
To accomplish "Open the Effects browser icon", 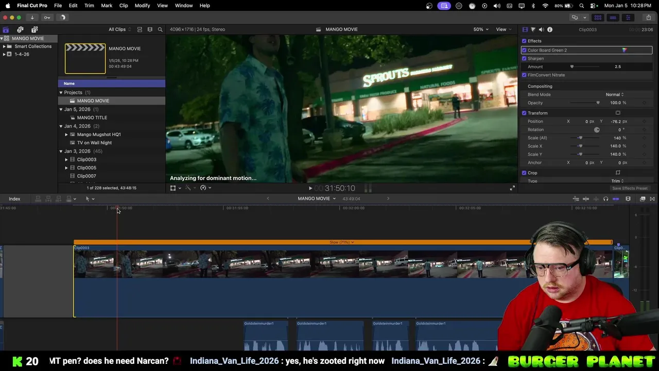I will coord(643,199).
